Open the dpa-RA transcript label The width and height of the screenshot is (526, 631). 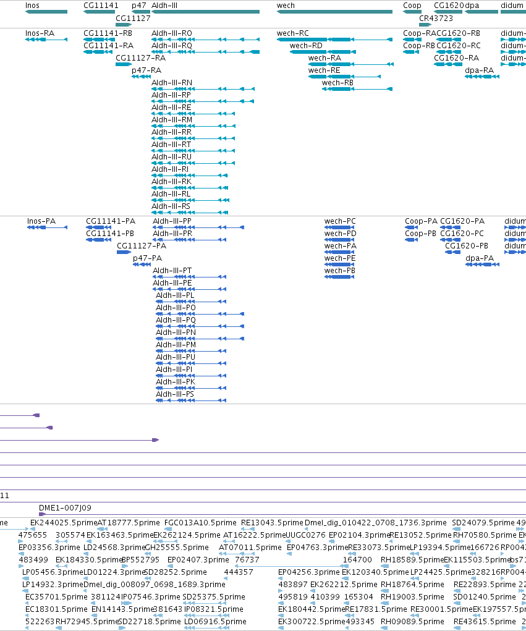click(x=479, y=70)
